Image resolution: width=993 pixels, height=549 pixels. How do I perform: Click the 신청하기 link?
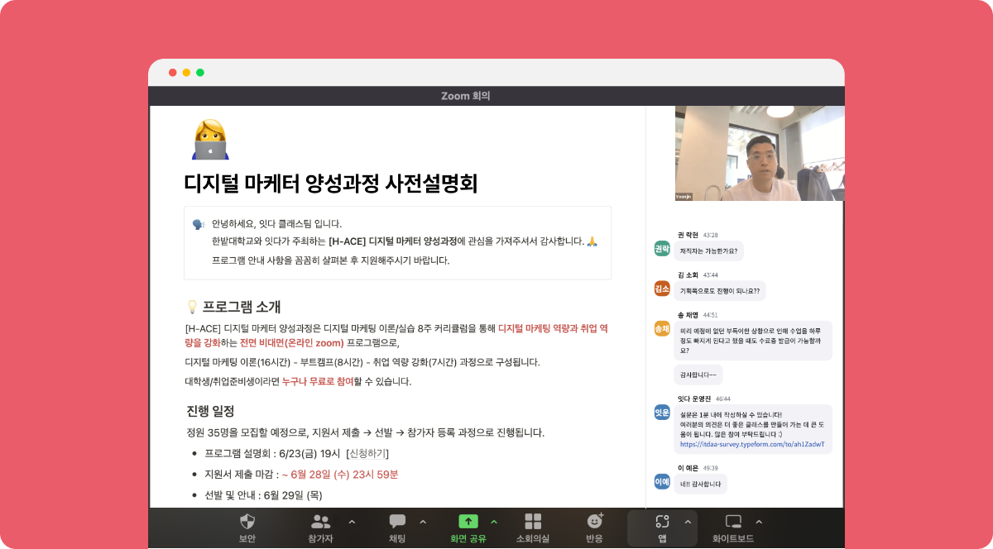[367, 454]
